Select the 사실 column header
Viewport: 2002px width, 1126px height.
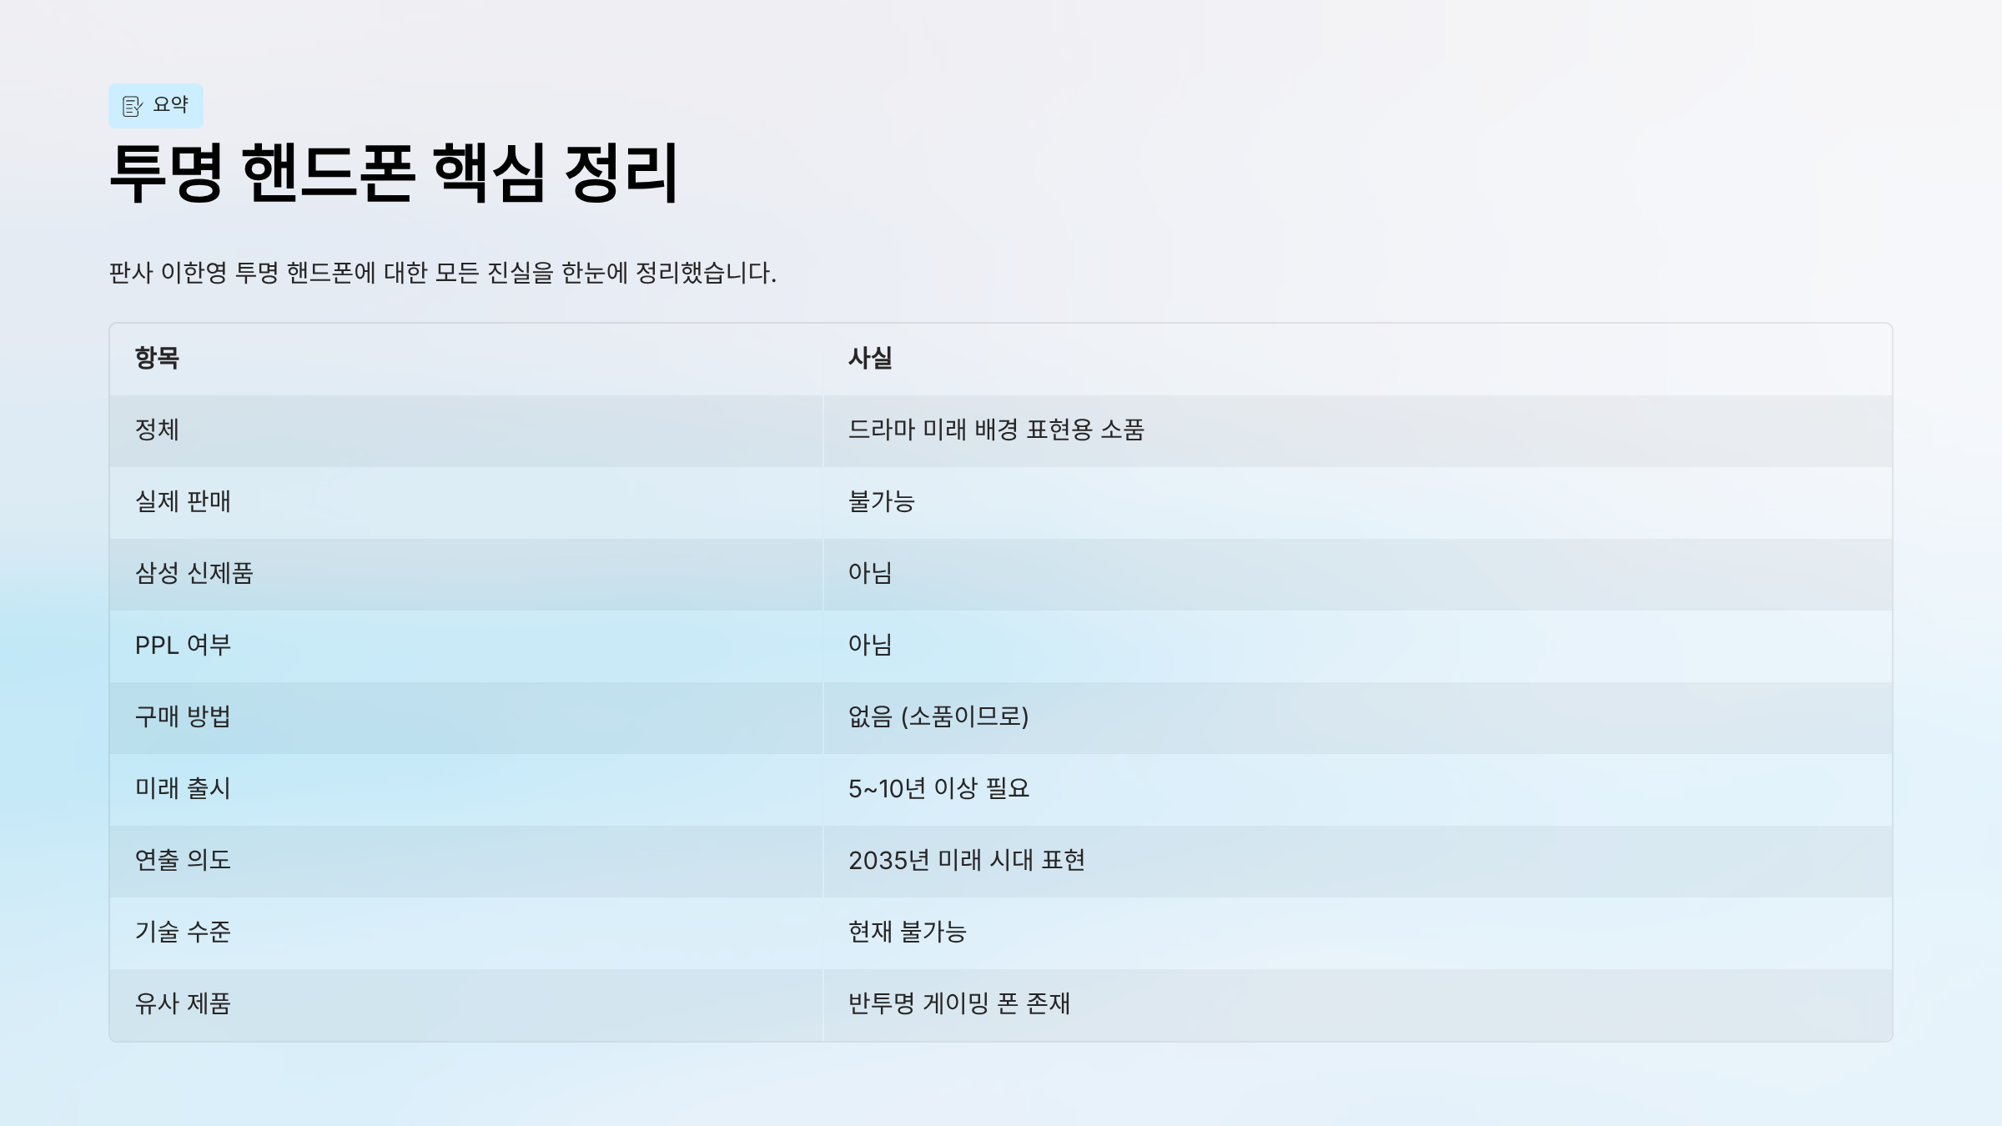pos(870,358)
